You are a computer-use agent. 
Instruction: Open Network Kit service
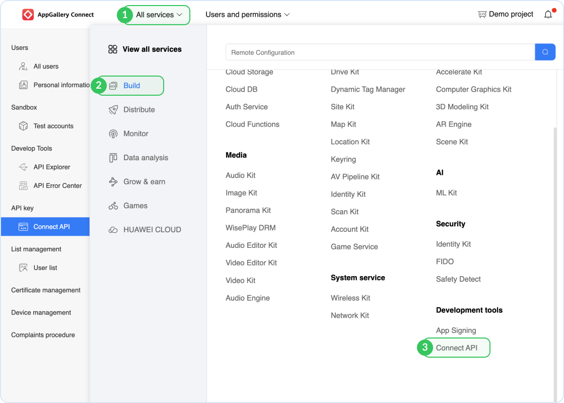(350, 315)
